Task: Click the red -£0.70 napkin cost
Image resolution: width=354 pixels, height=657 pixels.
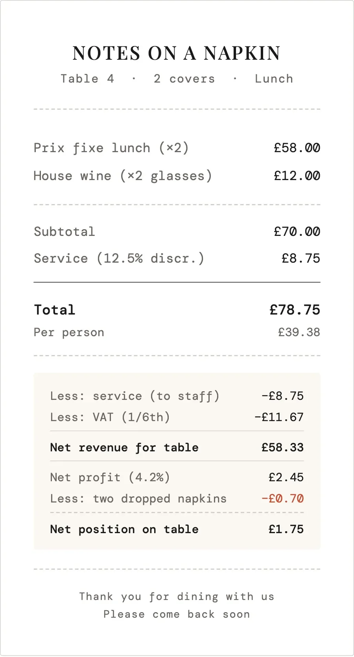Action: click(282, 499)
